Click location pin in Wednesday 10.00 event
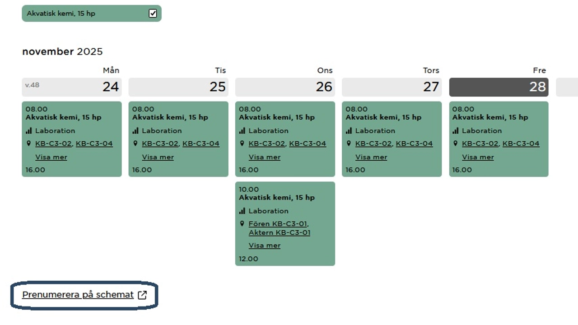This screenshot has height=325, width=578. pos(242,223)
